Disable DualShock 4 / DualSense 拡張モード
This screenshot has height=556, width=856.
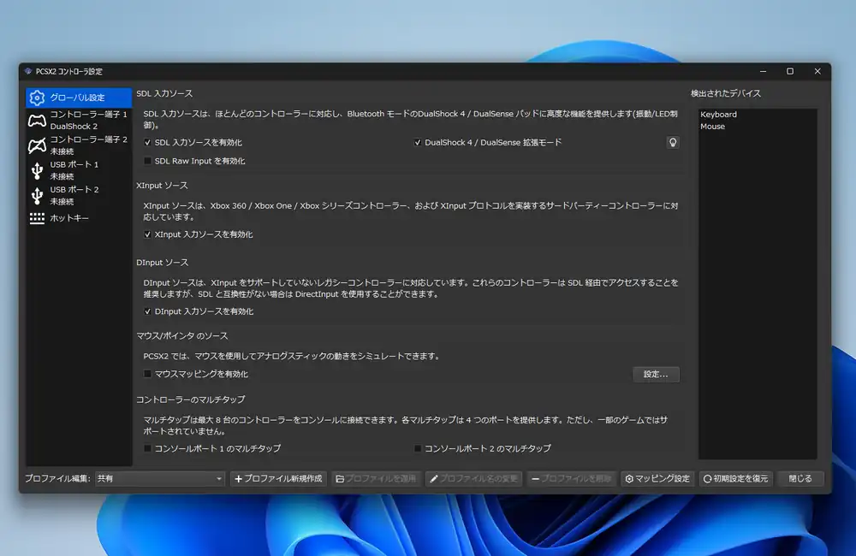tap(415, 143)
